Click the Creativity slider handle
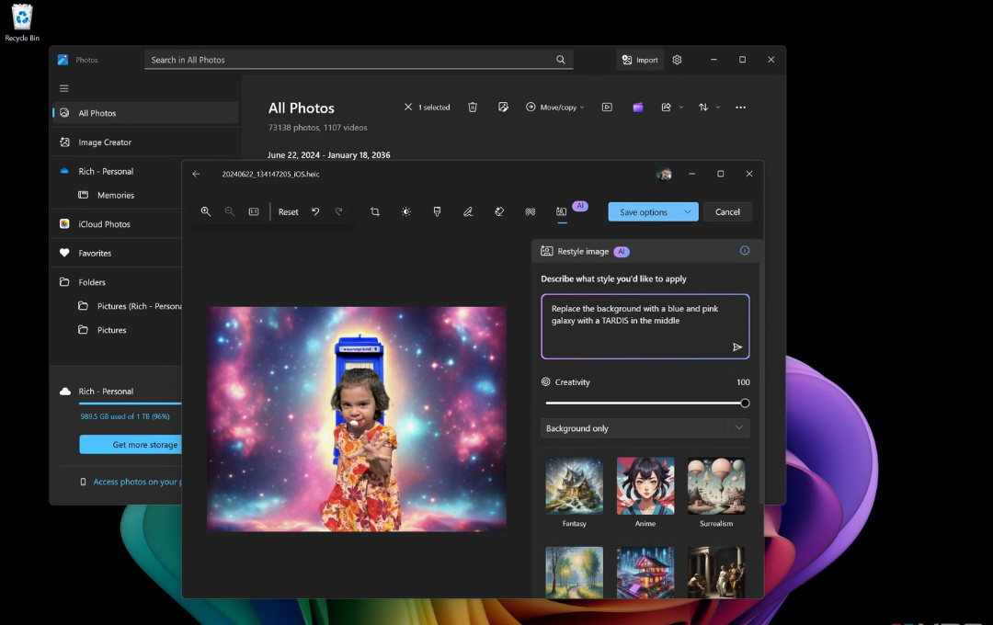The width and height of the screenshot is (993, 625). click(x=745, y=403)
